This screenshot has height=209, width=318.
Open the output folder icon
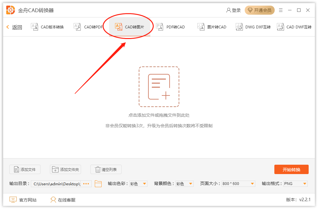(x=98, y=184)
